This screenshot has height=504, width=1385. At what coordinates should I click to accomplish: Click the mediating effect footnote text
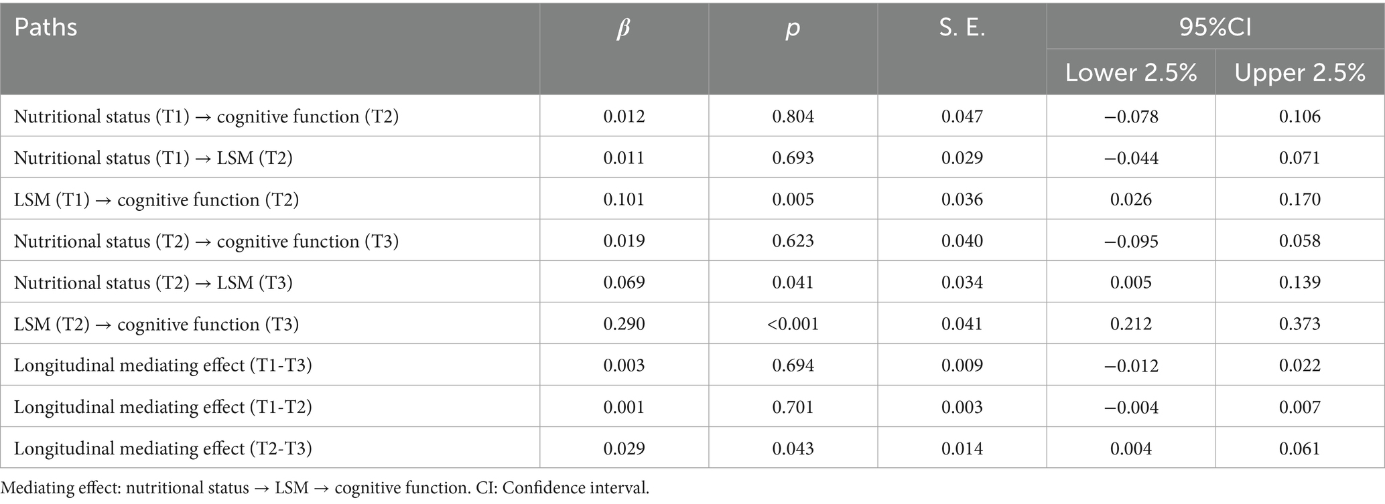(325, 488)
